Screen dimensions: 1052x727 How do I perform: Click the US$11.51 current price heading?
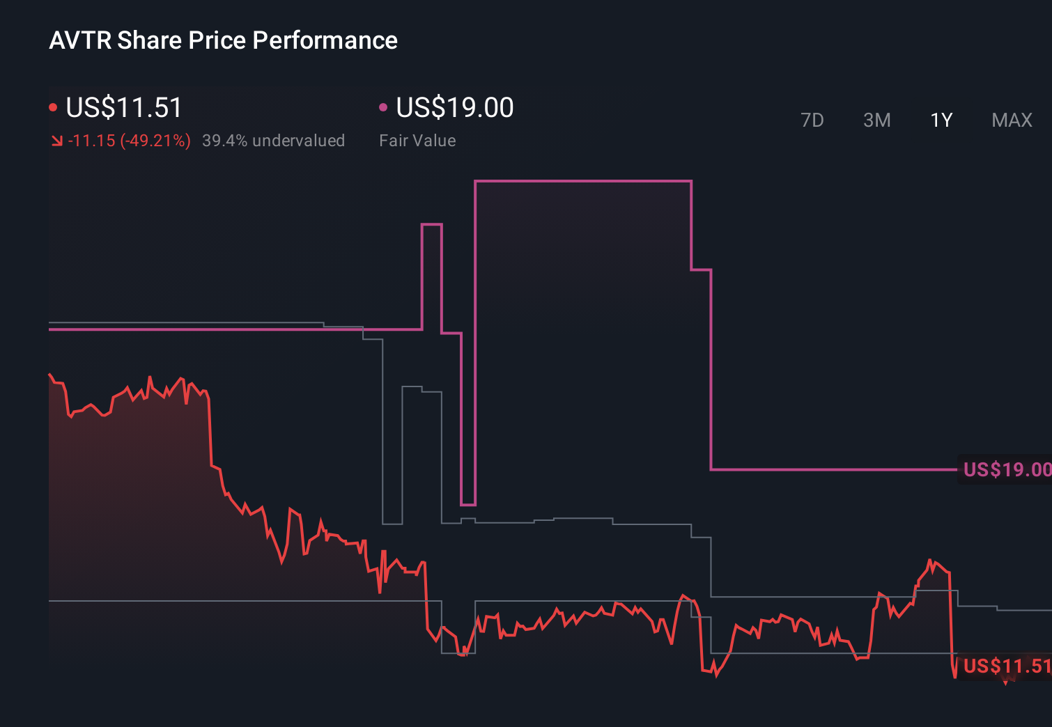coord(124,108)
